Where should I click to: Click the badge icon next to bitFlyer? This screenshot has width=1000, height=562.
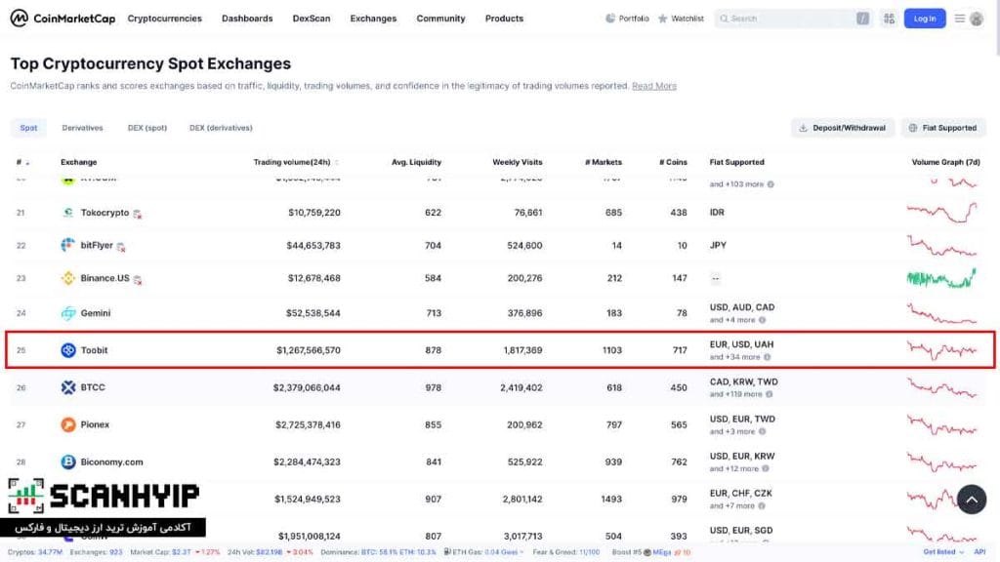[x=121, y=247]
